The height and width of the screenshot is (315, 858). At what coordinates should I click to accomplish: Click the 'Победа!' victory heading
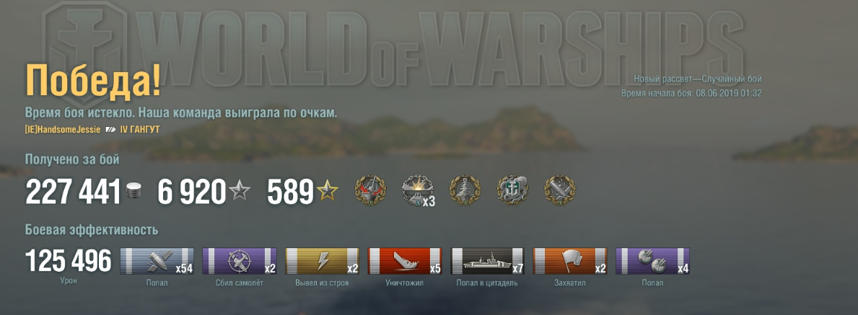click(93, 81)
